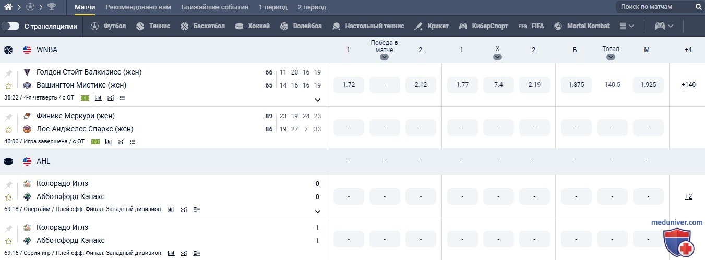705x260 pixels.
Task: Pin the 69:16 Колорадо Иглз series match
Action: coord(8,229)
